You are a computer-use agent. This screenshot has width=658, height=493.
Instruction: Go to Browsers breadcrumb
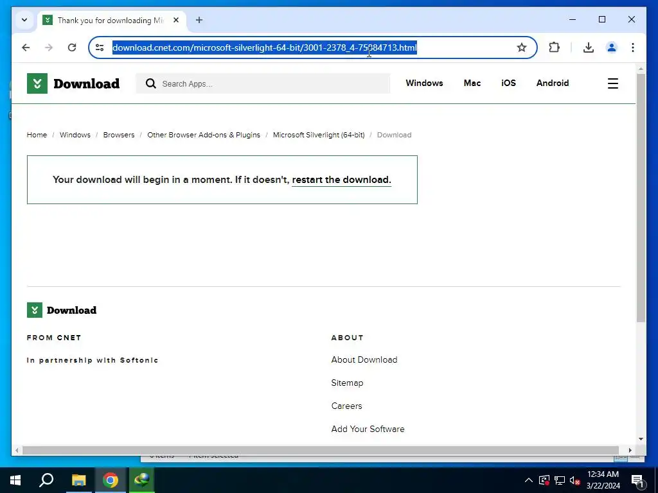click(x=119, y=135)
